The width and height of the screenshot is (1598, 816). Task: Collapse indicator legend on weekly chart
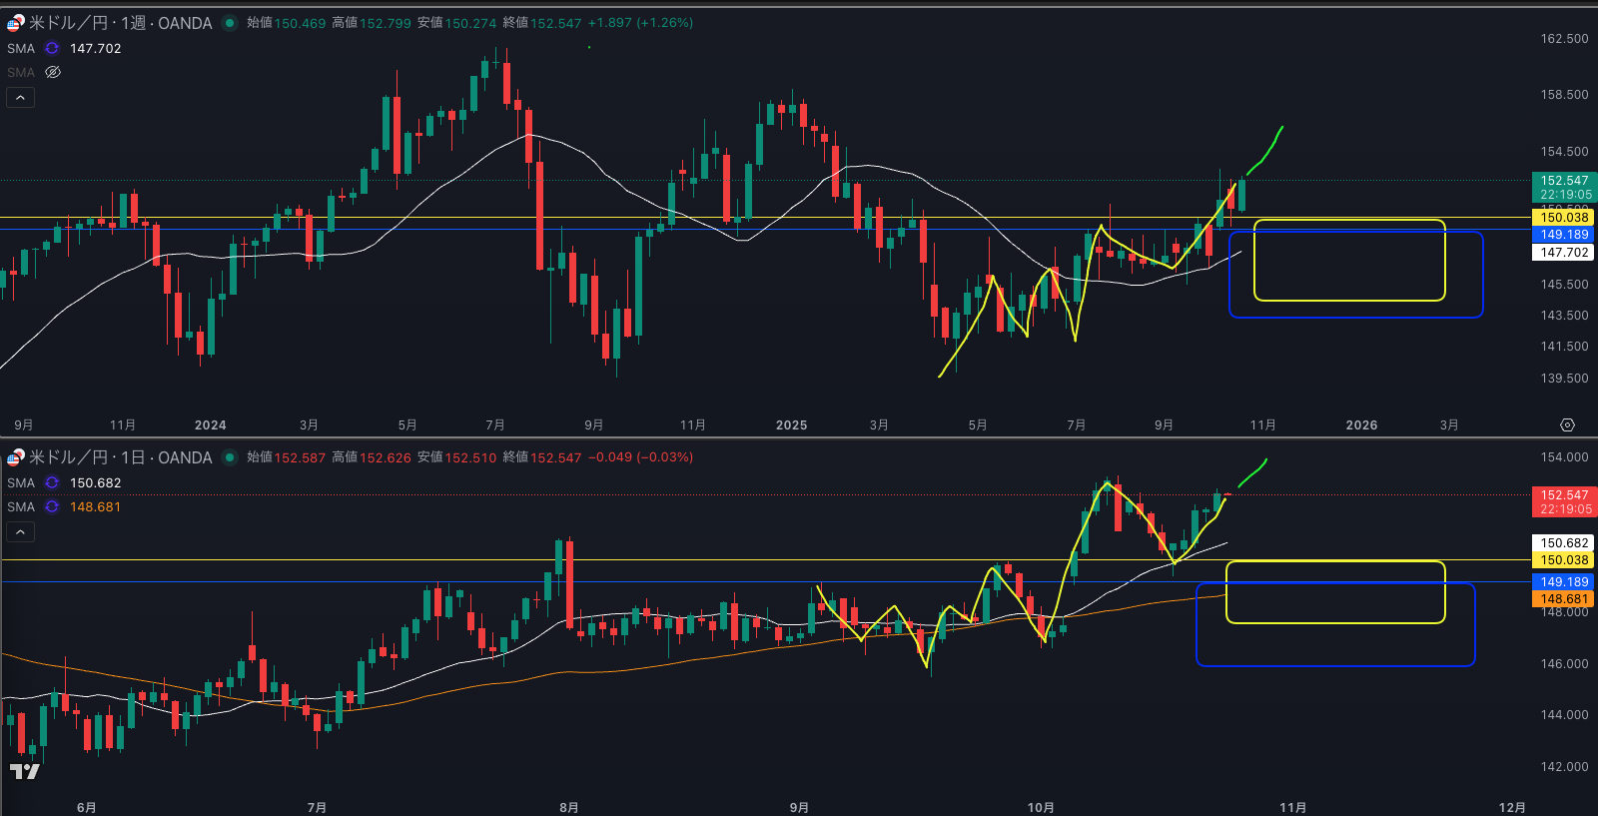pyautogui.click(x=20, y=97)
